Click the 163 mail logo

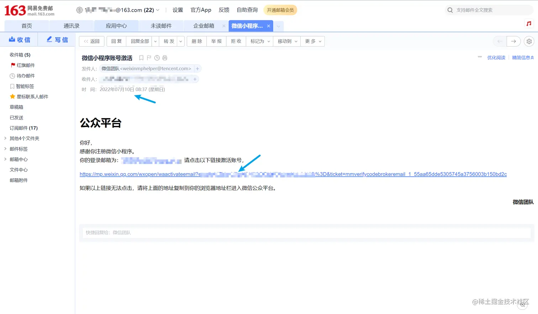pyautogui.click(x=29, y=10)
